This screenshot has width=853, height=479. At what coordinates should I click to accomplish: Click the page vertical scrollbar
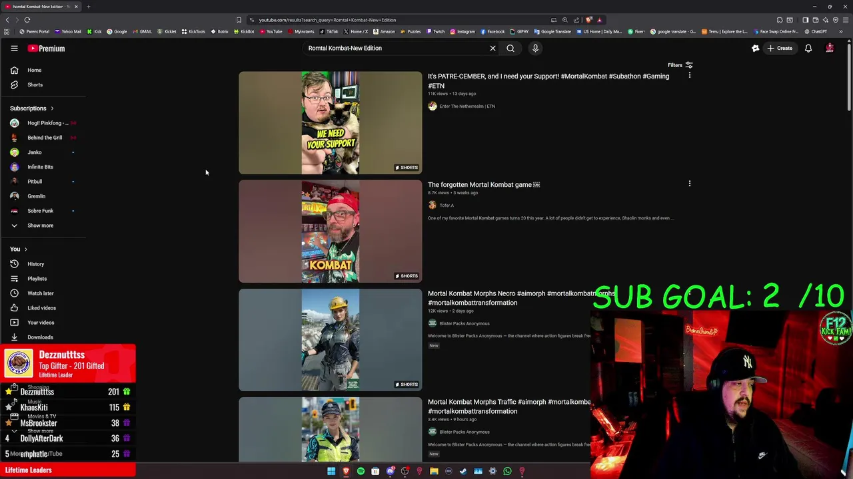849,77
